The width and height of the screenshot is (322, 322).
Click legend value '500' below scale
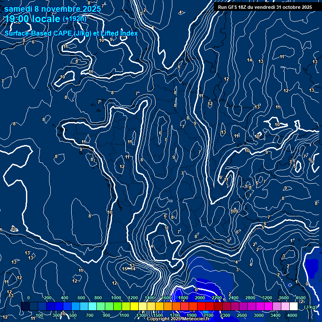coord(73,315)
